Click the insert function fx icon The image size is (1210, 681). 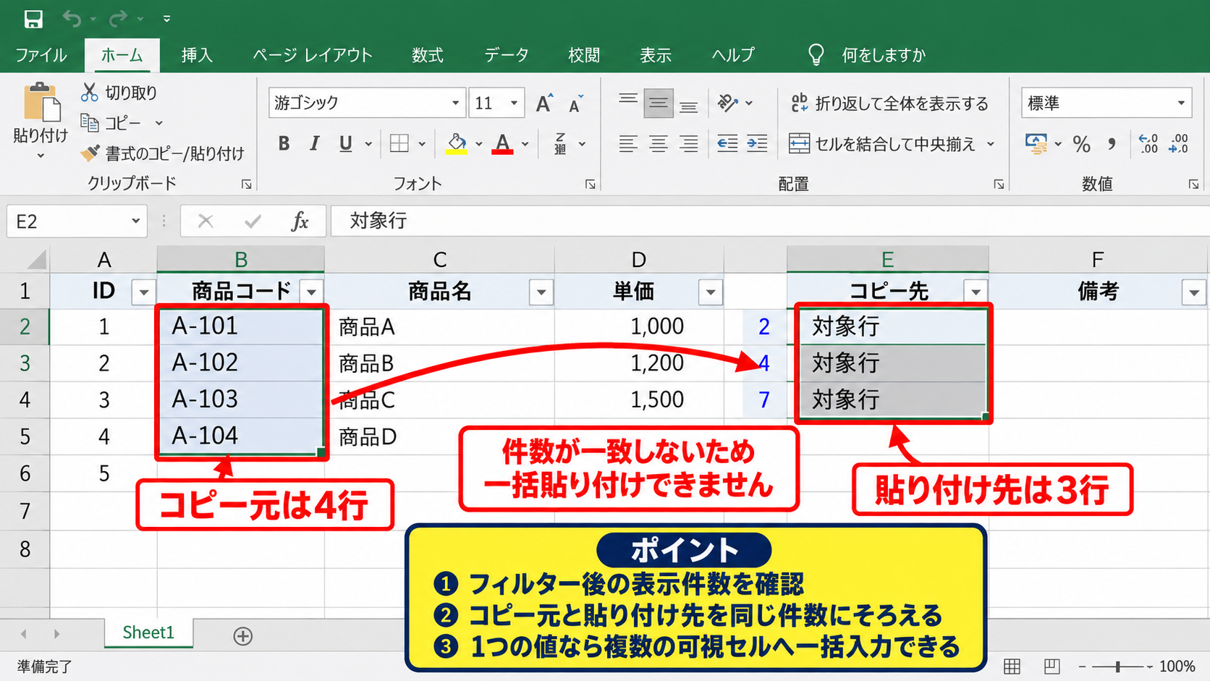pos(300,221)
